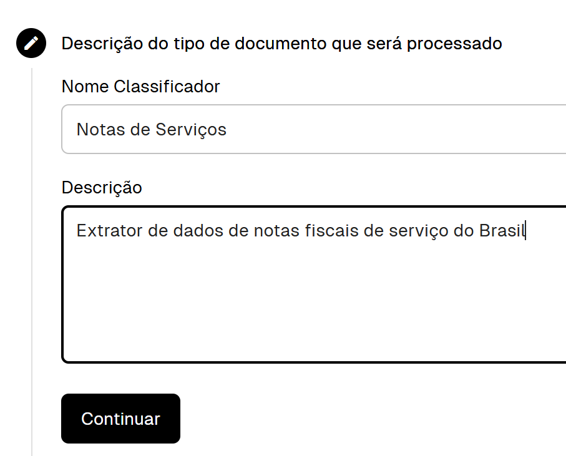This screenshot has width=566, height=456.
Task: Place cursor on 'Notas' in the name field
Action: tap(100, 130)
